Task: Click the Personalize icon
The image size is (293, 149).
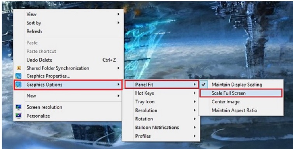Action: click(x=18, y=116)
